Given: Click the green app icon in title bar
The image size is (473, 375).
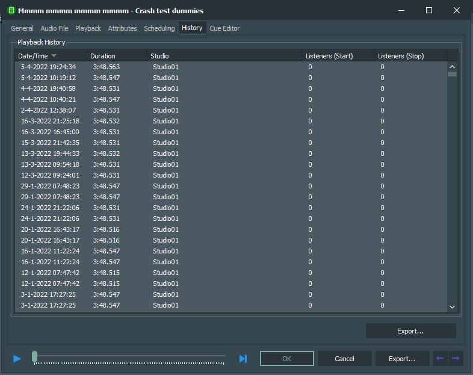Looking at the screenshot, I should [x=10, y=10].
